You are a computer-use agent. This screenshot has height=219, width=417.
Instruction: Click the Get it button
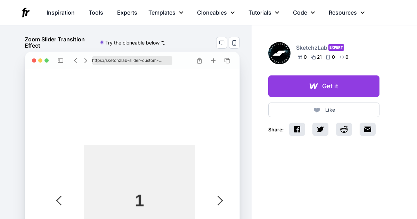(x=324, y=86)
